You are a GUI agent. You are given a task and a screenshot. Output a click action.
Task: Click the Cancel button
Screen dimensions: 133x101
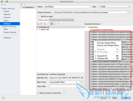pyautogui.click(x=103, y=98)
